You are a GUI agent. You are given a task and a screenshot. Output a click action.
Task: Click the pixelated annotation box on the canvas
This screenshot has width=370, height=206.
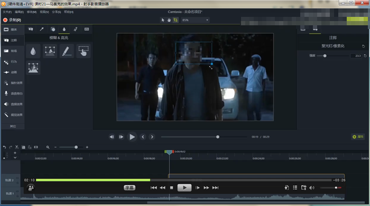(193, 53)
